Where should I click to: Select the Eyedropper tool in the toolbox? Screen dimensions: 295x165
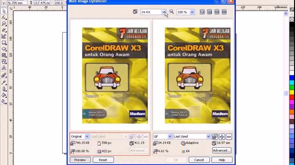coord(4,82)
